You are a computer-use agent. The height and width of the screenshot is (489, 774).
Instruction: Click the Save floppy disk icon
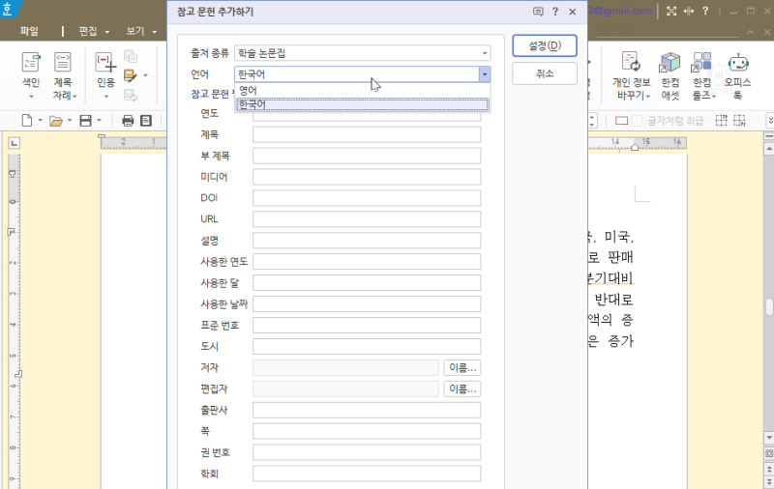pos(85,120)
